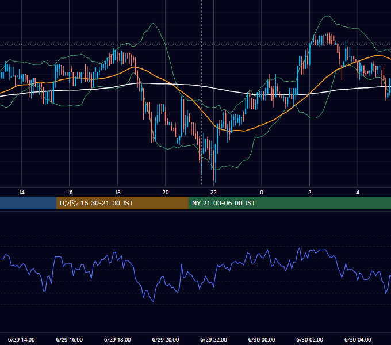Click the '16' hour label on price chart axis
The width and height of the screenshot is (391, 345).
(x=70, y=193)
